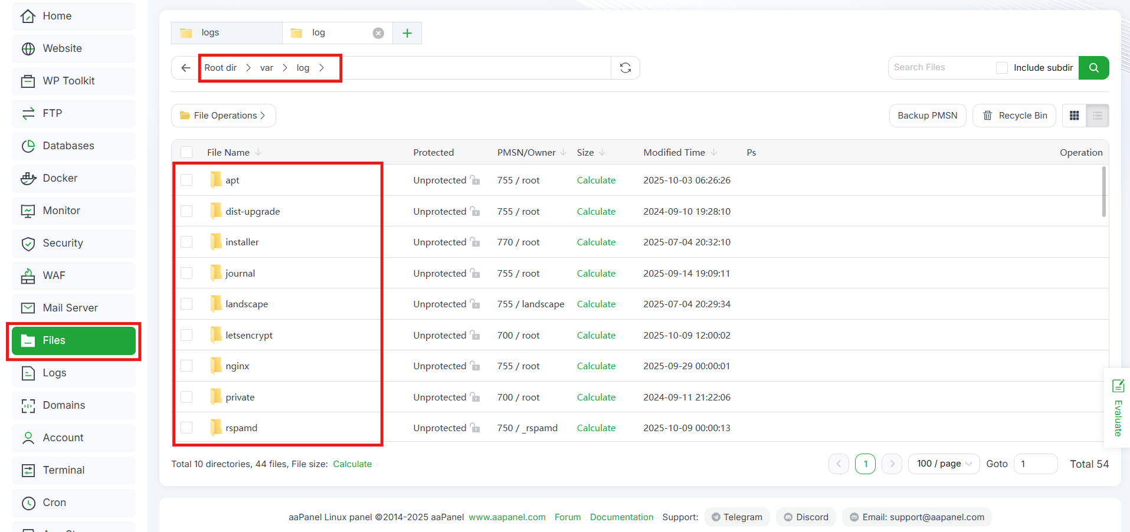This screenshot has height=532, width=1130.
Task: Open the nginx folder
Action: pyautogui.click(x=237, y=366)
